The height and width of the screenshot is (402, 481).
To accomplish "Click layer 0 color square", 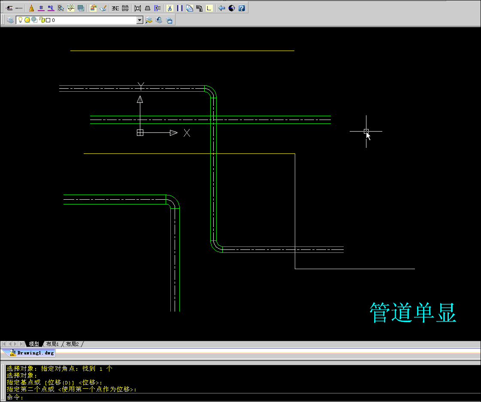I will point(48,20).
